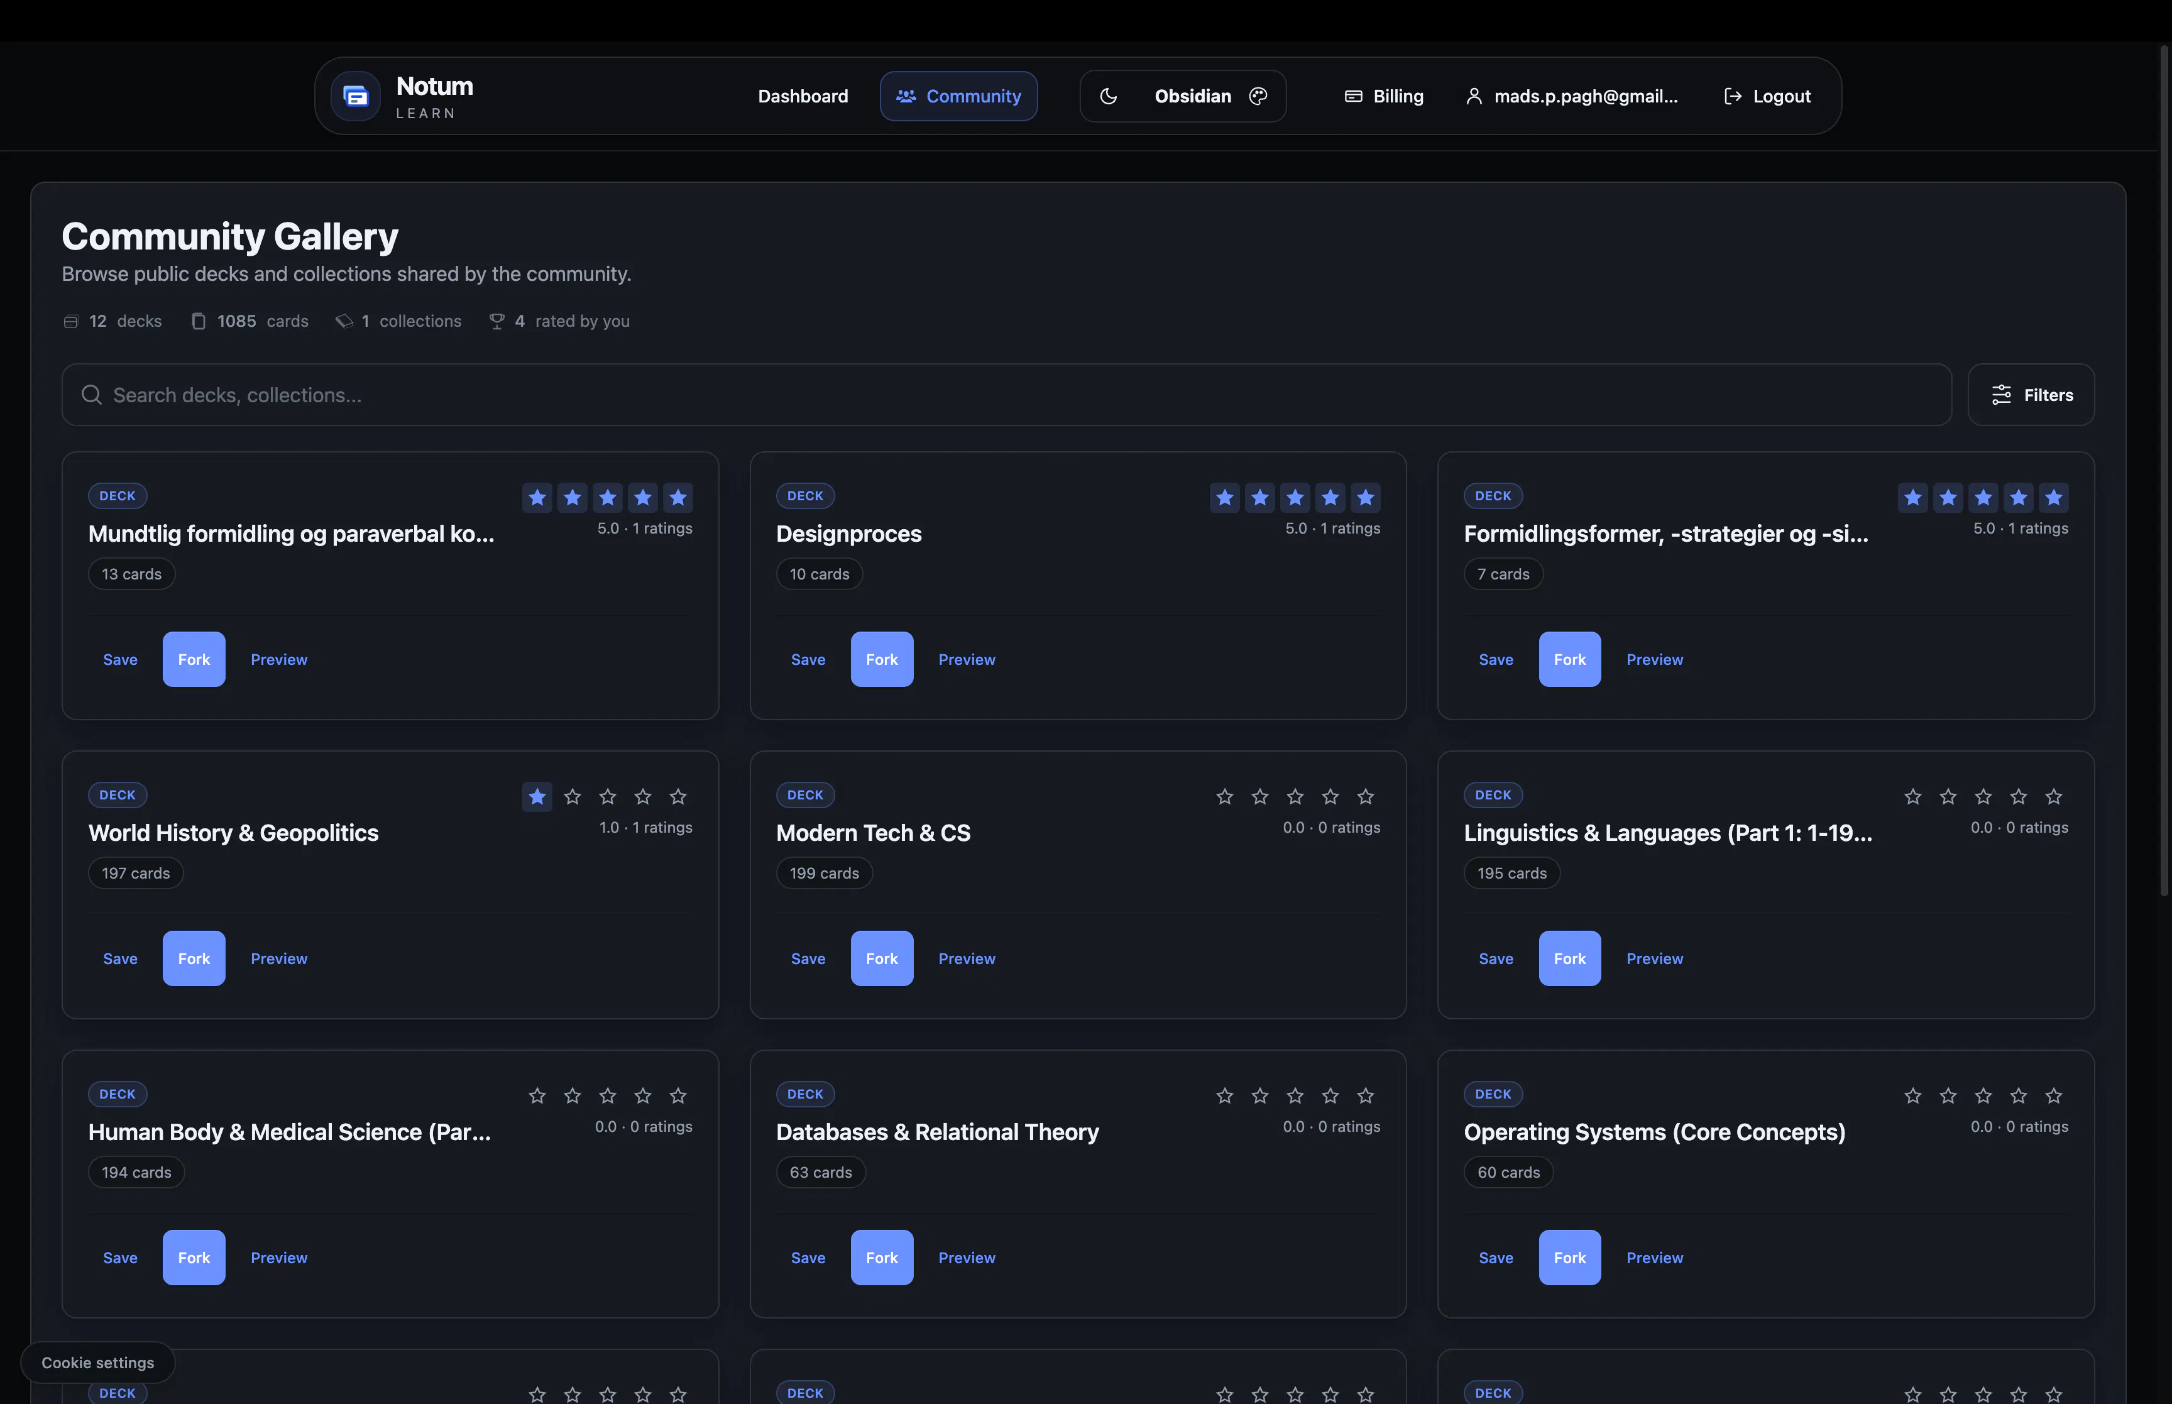Fork the Human Body & Medical Science deck
The height and width of the screenshot is (1404, 2172).
tap(194, 1257)
